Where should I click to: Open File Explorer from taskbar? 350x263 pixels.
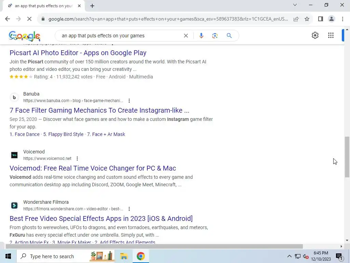coord(124,256)
